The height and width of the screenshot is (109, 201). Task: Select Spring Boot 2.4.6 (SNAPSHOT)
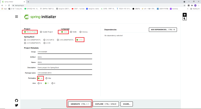[x=65, y=40]
